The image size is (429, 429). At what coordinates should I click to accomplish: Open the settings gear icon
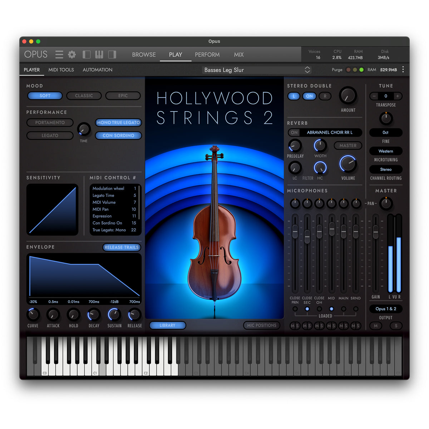point(72,55)
